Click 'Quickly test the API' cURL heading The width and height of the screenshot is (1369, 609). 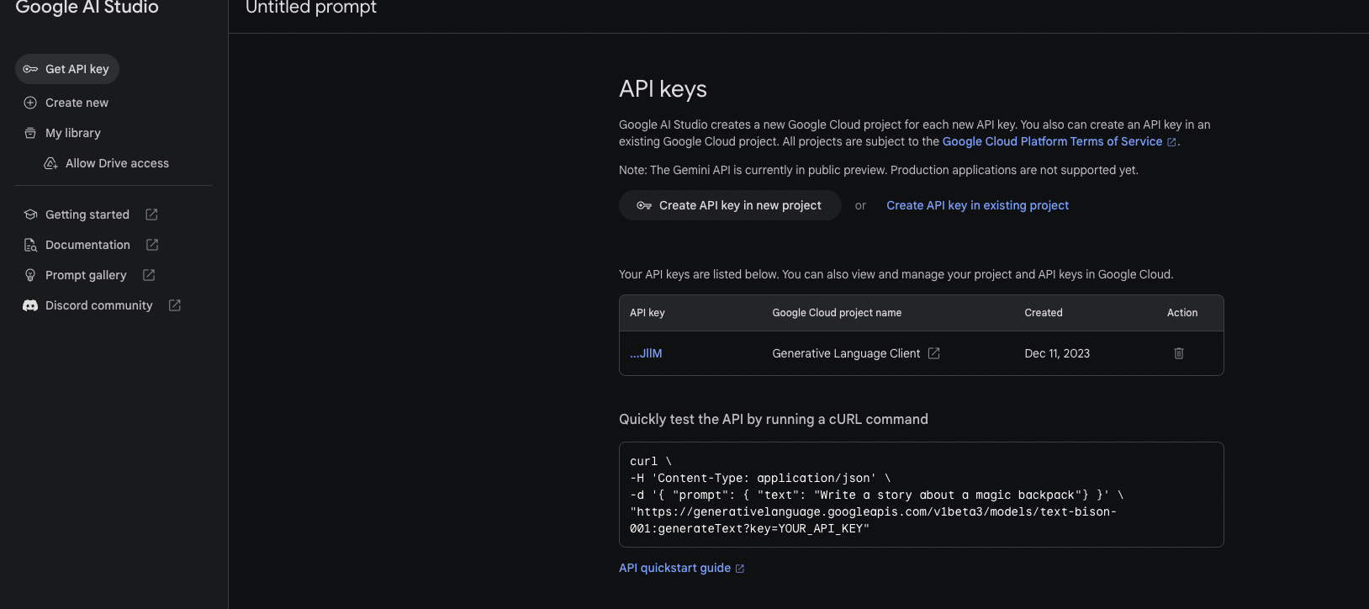pos(774,419)
